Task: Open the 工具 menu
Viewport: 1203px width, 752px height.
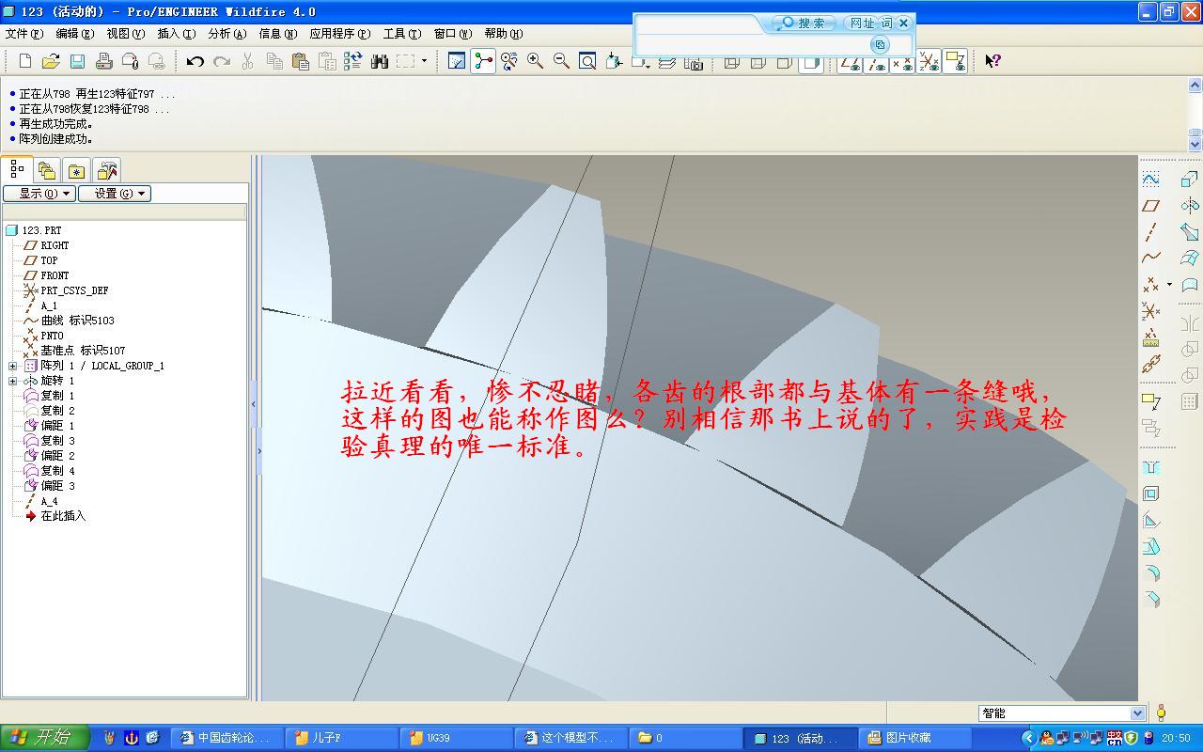Action: (402, 34)
